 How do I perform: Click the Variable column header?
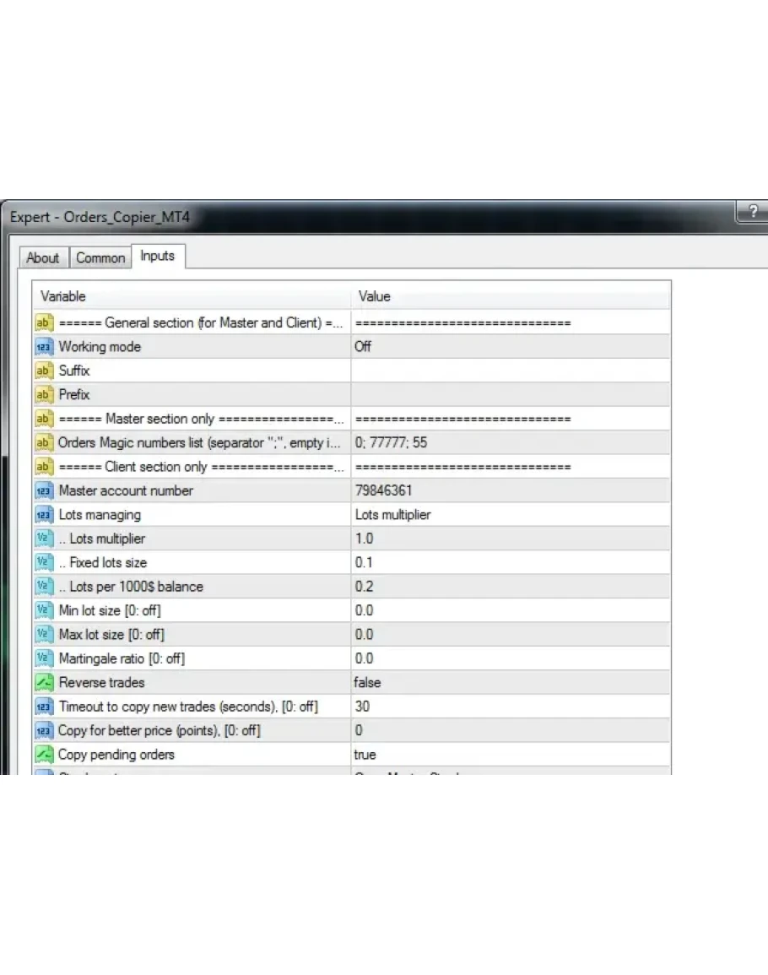[192, 296]
